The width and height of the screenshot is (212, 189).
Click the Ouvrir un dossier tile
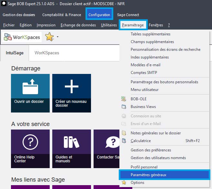[30, 93]
